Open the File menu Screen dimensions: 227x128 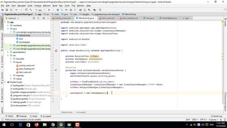[x=2, y=6]
